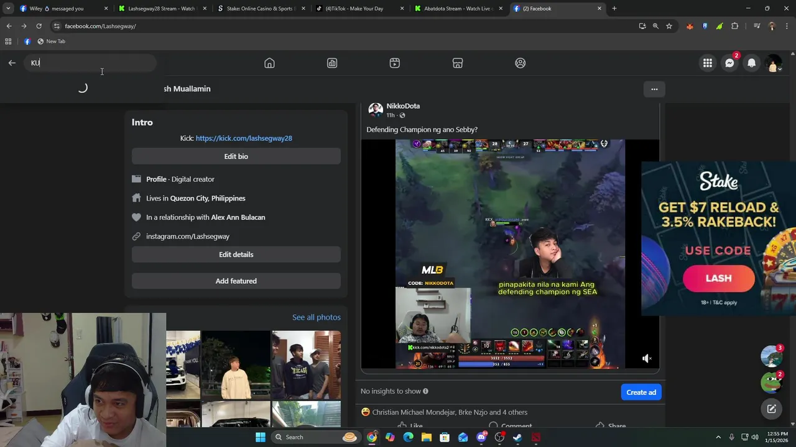
Task: Click the globe privacy icon next to 11h
Action: coord(402,115)
